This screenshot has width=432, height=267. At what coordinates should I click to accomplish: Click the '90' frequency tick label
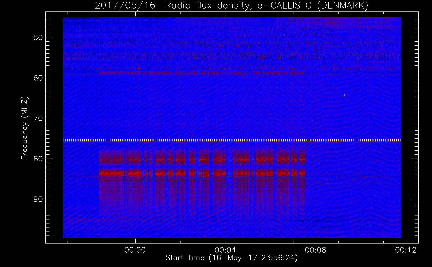click(38, 199)
